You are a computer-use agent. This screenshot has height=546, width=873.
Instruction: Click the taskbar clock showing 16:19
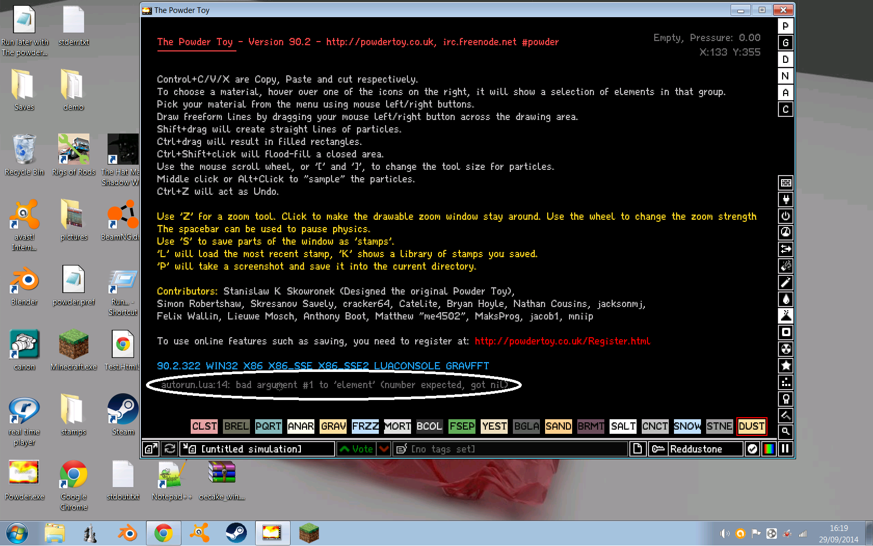(x=839, y=534)
